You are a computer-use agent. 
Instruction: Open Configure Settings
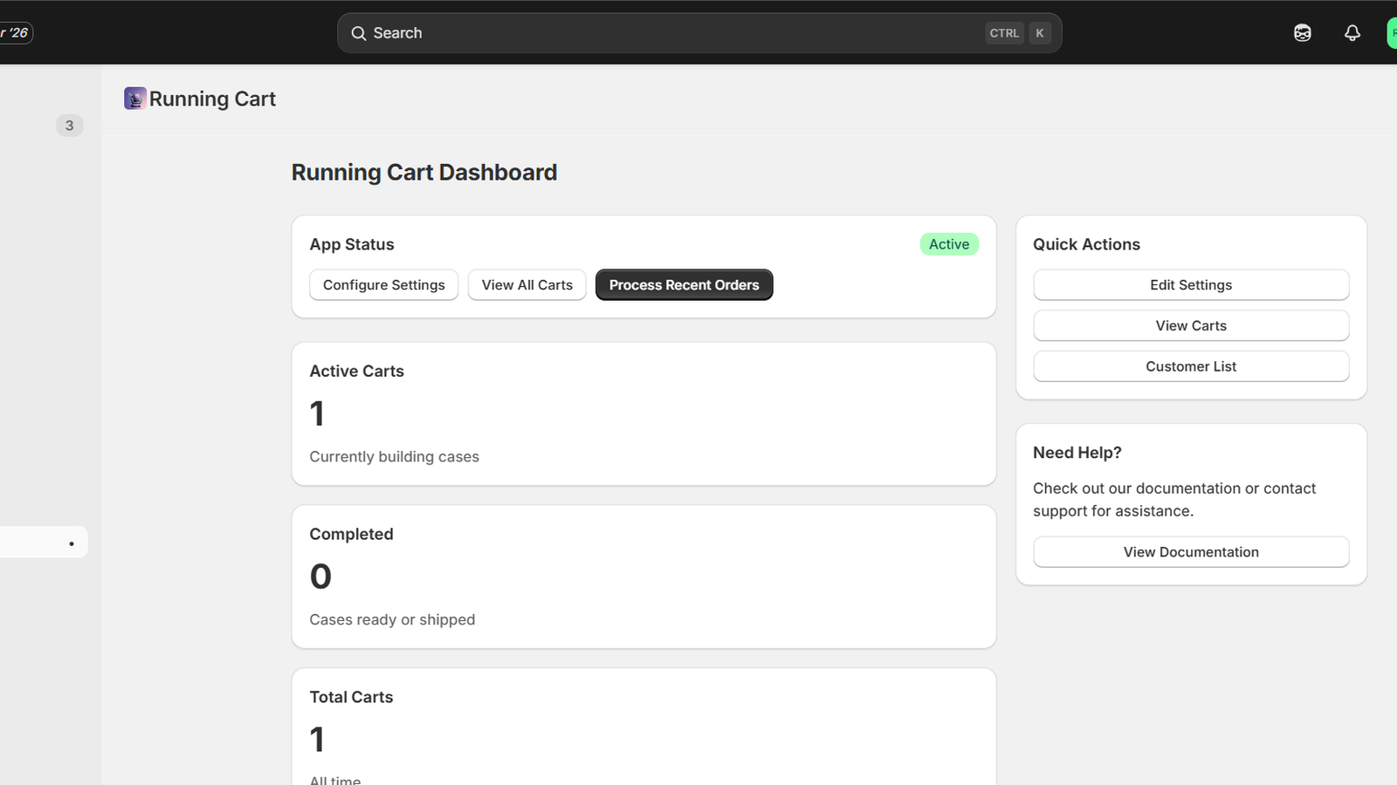pyautogui.click(x=383, y=284)
